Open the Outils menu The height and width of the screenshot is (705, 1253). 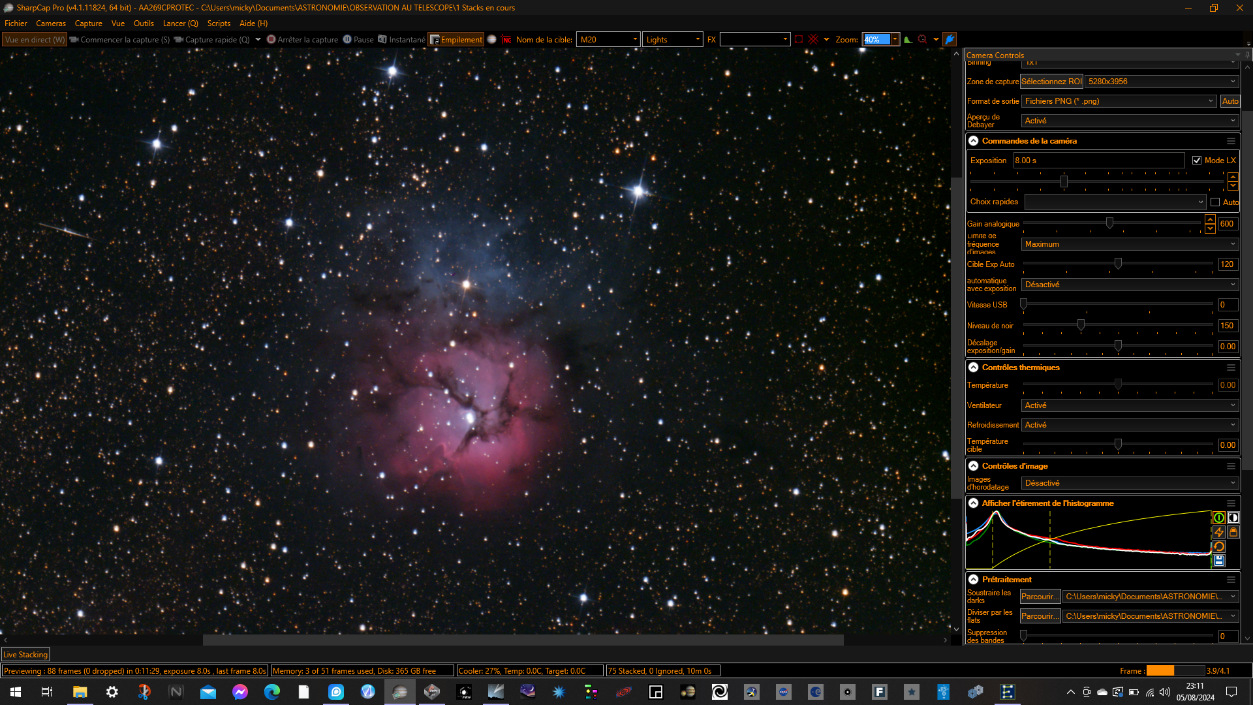coord(144,23)
